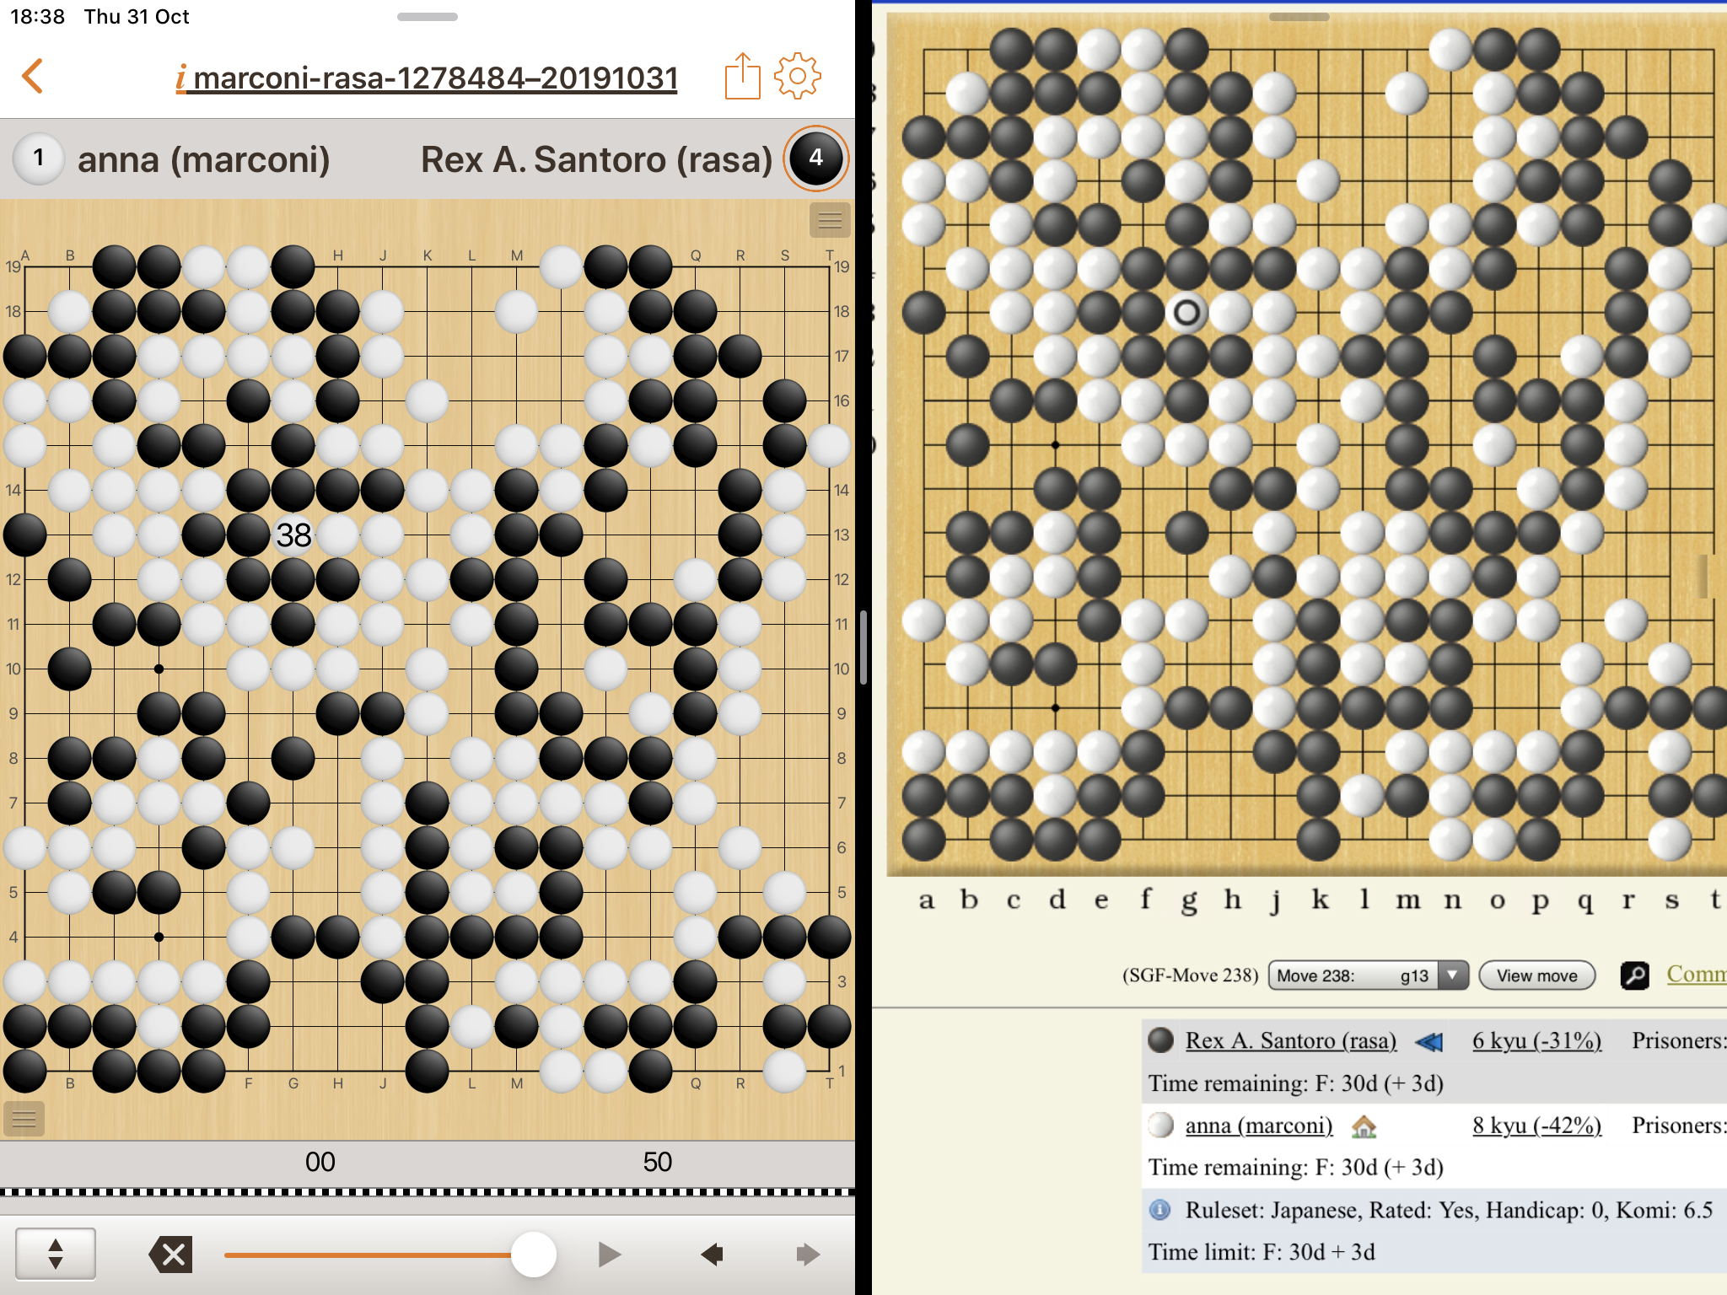
Task: Open the bottom hamburger menu below the board
Action: 24,1119
